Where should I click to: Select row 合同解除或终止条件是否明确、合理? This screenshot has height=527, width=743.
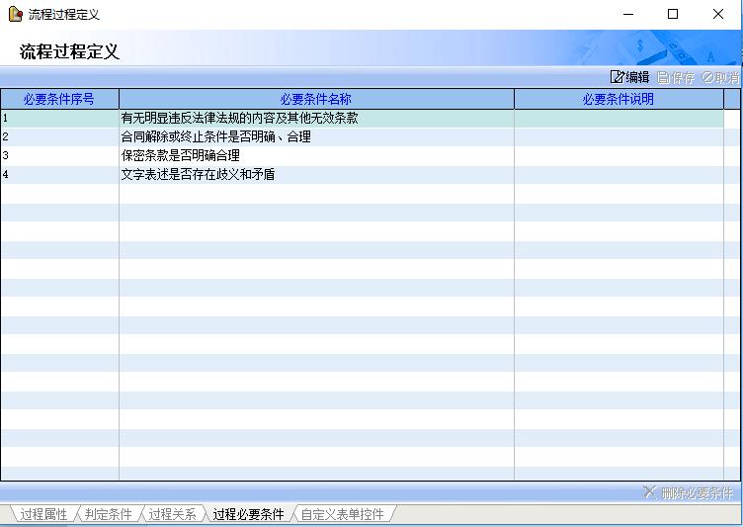[x=216, y=136]
